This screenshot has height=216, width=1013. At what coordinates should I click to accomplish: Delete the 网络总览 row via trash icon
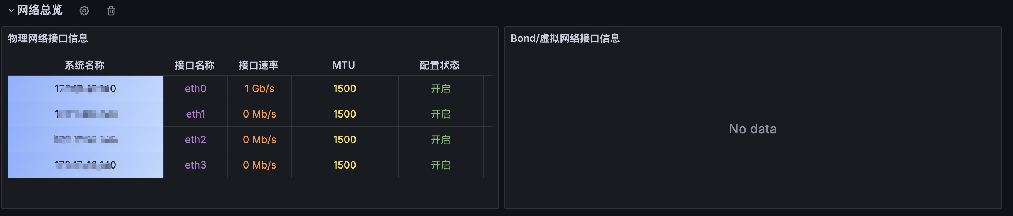click(x=111, y=11)
